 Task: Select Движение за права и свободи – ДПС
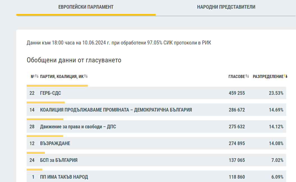pyautogui.click(x=78, y=127)
